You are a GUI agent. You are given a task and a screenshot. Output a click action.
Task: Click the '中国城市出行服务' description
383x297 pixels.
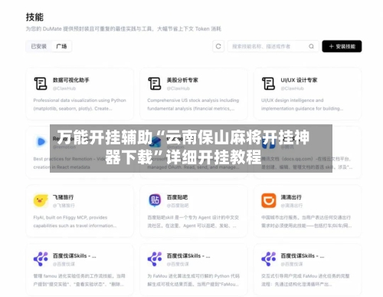306,222
